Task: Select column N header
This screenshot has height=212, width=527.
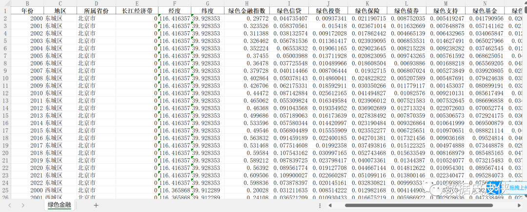Action: (485, 3)
